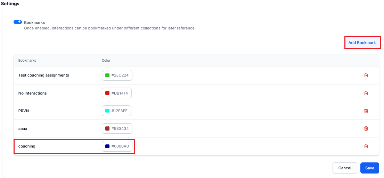Delete the 'No interactions' bookmark
384x178 pixels.
point(366,93)
